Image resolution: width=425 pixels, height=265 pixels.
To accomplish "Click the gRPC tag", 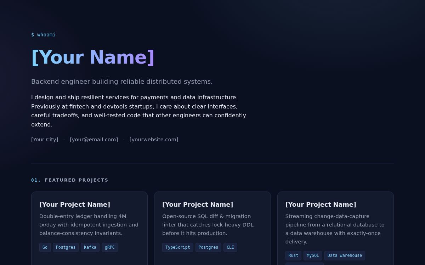I will (x=110, y=247).
